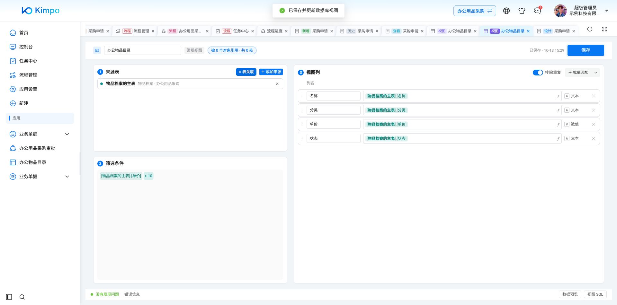Click the 被 0 个对象引用 reference badge
The width and height of the screenshot is (617, 305).
click(x=232, y=50)
